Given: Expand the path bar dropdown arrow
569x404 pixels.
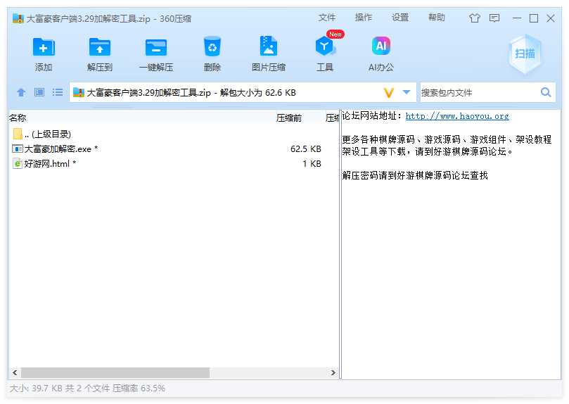Looking at the screenshot, I should point(407,92).
